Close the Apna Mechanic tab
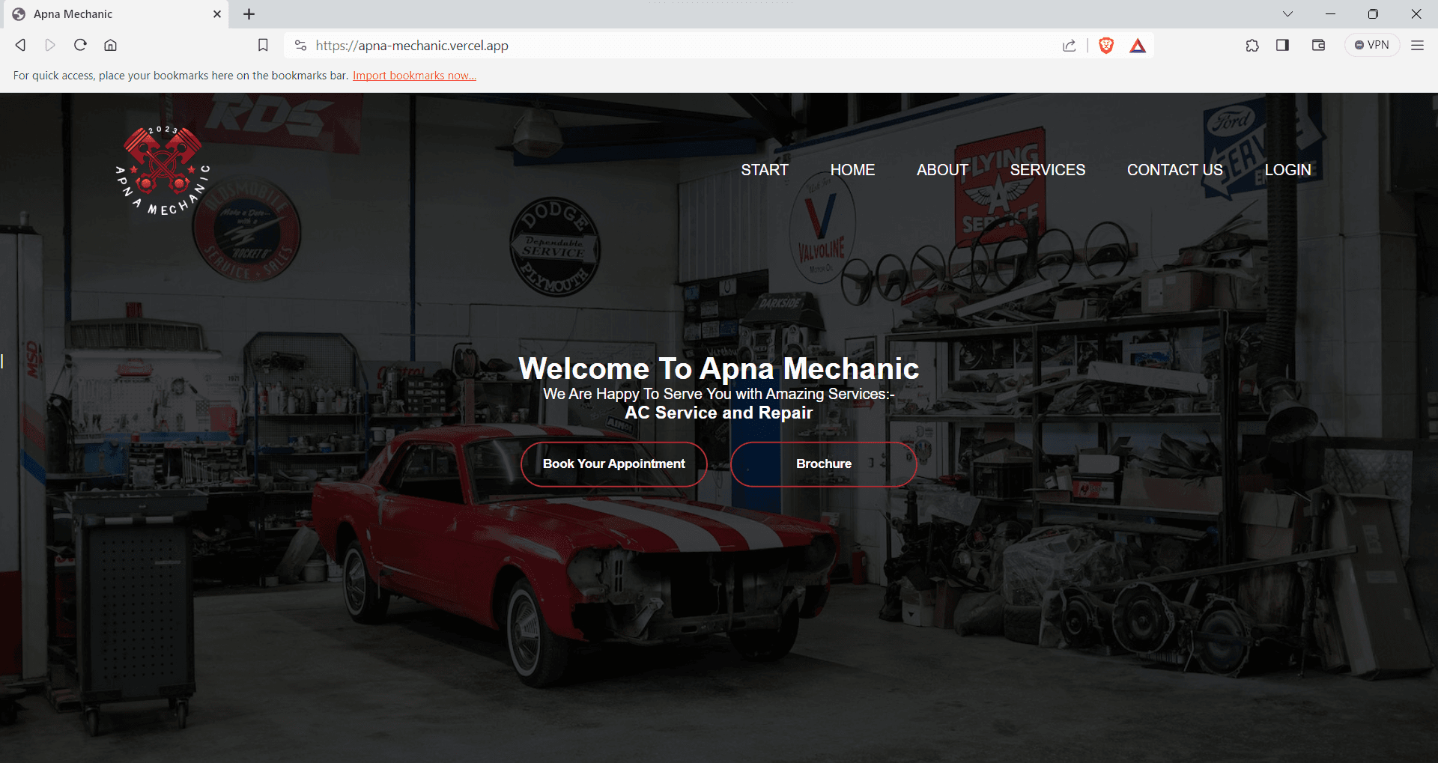 [x=217, y=13]
